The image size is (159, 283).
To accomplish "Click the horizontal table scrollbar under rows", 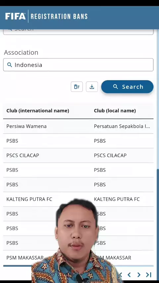I will coord(78,266).
